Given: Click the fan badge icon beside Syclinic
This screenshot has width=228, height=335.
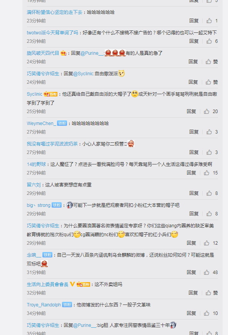Looking at the screenshot, I should (x=50, y=94).
